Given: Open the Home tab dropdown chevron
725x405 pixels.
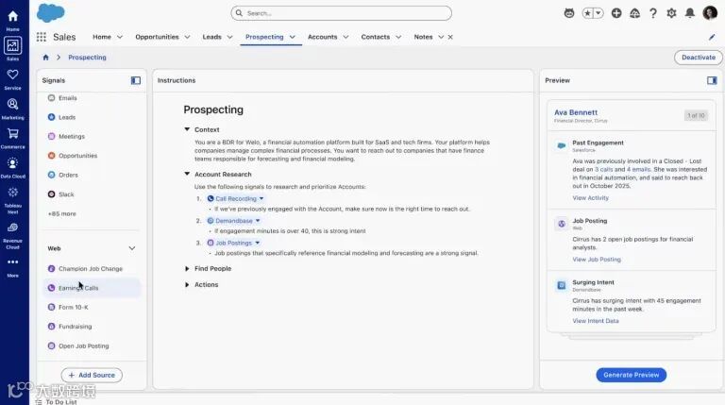Looking at the screenshot, I should pos(120,37).
